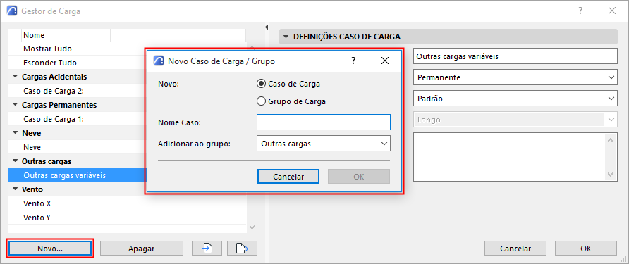Select the Grupo de Carga radio button
Image resolution: width=629 pixels, height=264 pixels.
click(x=261, y=101)
